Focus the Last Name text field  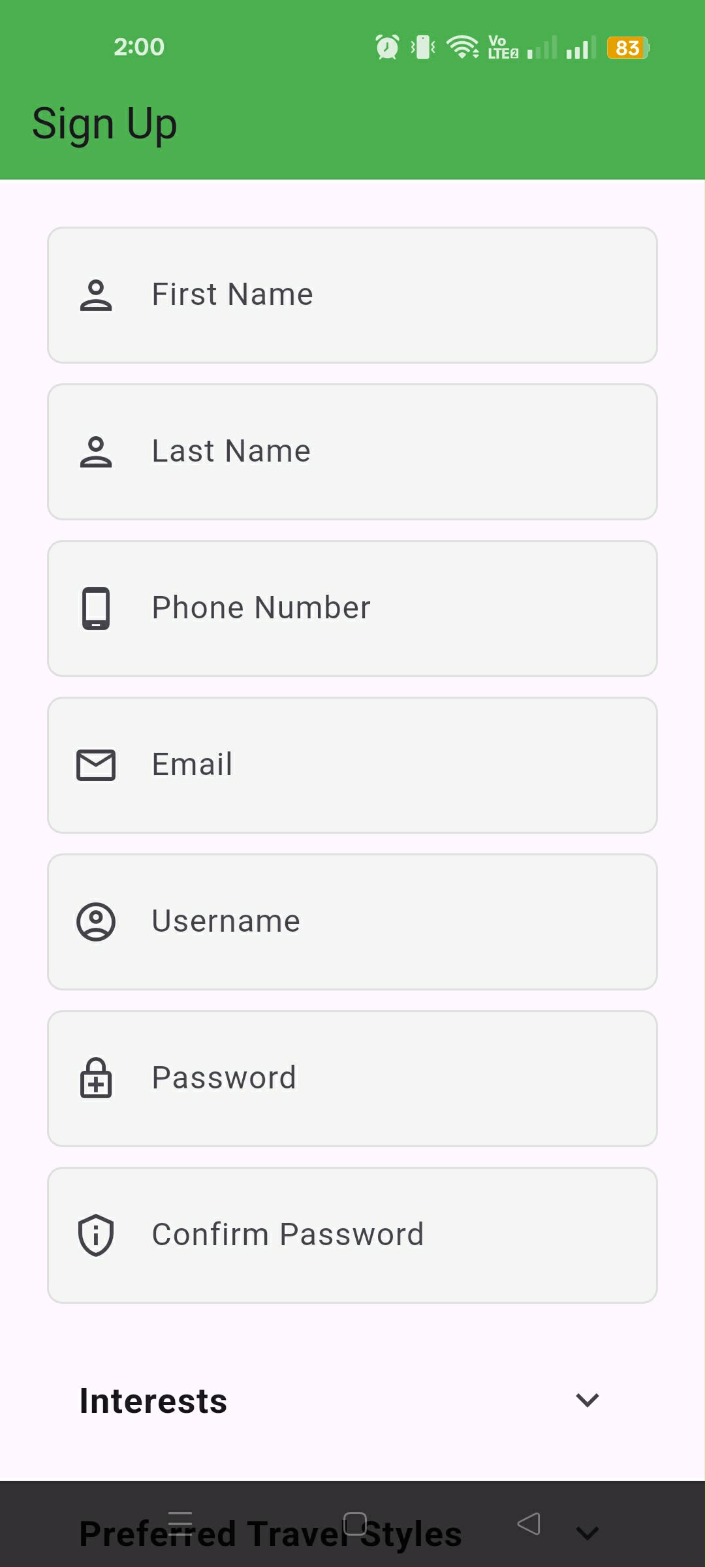(x=392, y=452)
